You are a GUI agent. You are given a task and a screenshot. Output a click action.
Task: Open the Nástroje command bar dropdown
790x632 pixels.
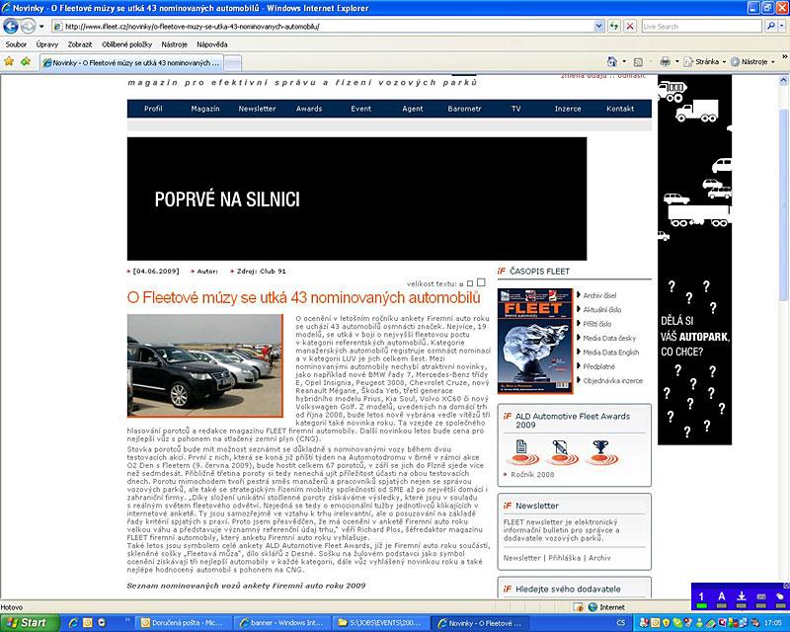click(x=752, y=62)
